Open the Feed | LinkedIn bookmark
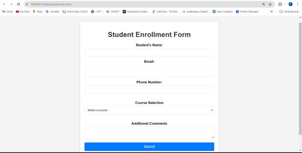302x153 pixels. pos(222,12)
